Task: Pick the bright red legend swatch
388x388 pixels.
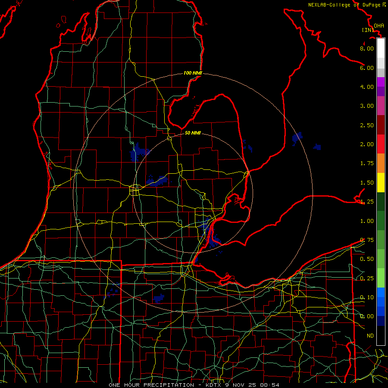Action: [381, 144]
